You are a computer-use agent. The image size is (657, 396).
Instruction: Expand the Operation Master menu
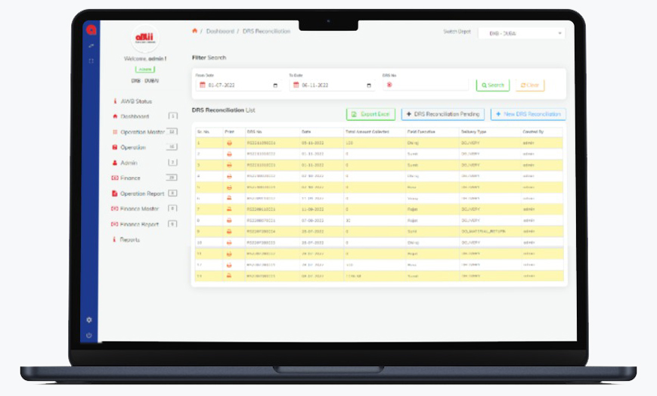click(143, 132)
